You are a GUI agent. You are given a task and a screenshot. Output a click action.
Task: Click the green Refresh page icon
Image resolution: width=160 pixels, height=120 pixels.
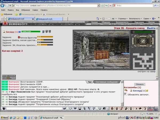[x=106, y=6]
